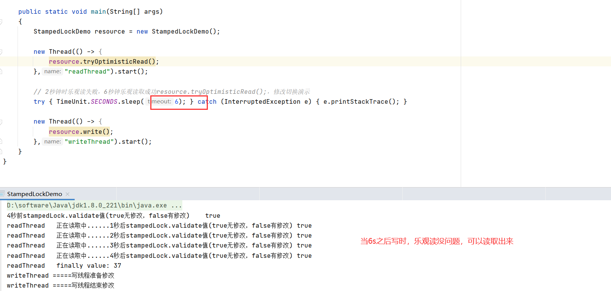This screenshot has height=291, width=611.
Task: Click fold end marker at main's closing brace
Action: (x=1, y=151)
